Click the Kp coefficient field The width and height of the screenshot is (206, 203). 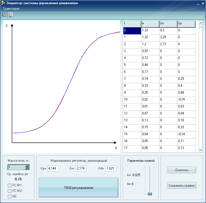[53, 168]
